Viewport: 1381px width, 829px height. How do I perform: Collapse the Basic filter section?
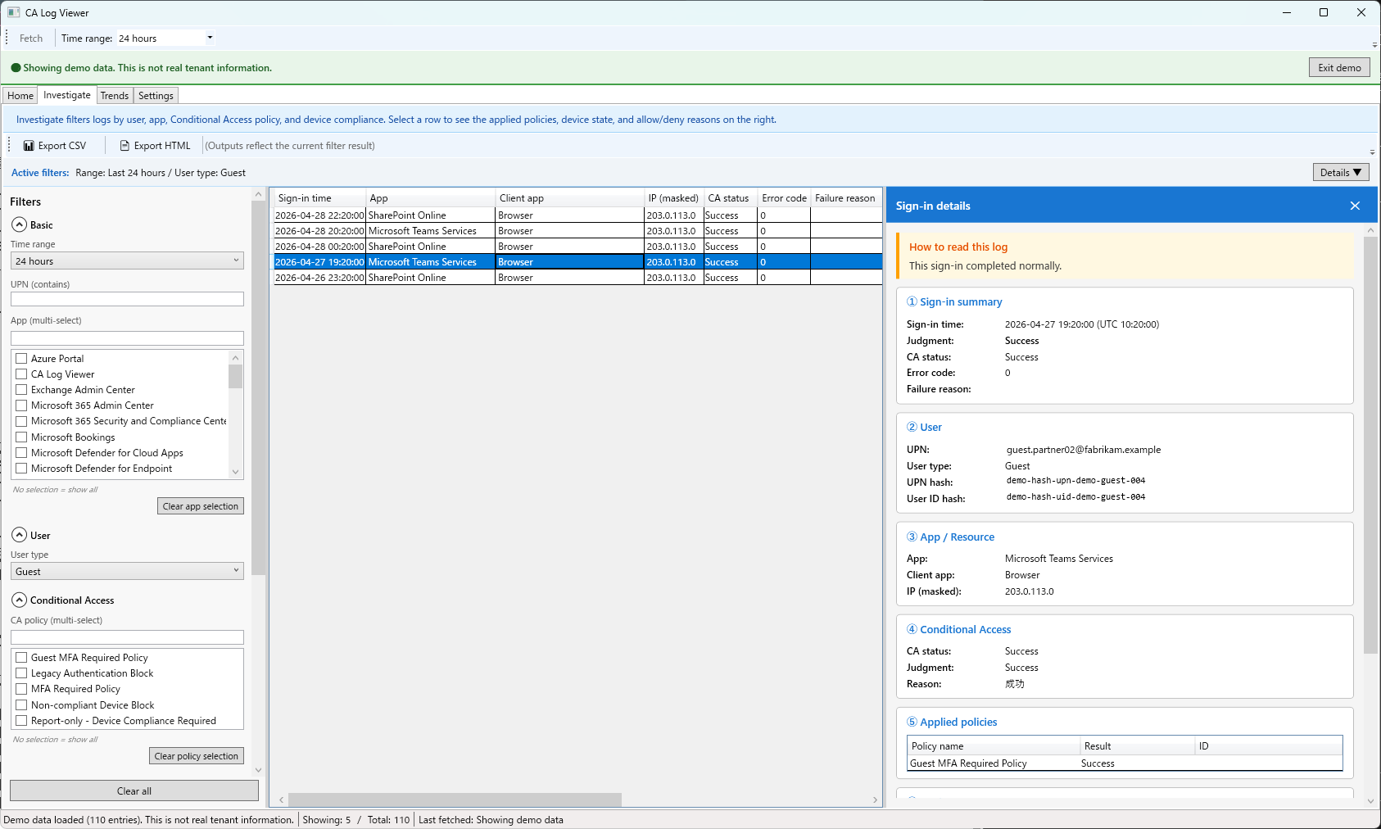coord(19,224)
